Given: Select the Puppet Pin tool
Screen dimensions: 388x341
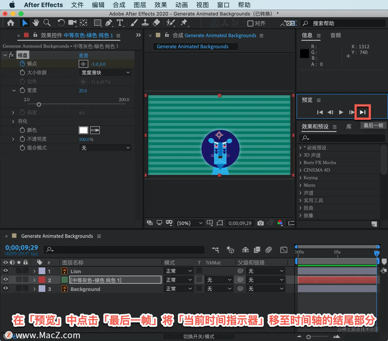Looking at the screenshot, I should coord(184,23).
